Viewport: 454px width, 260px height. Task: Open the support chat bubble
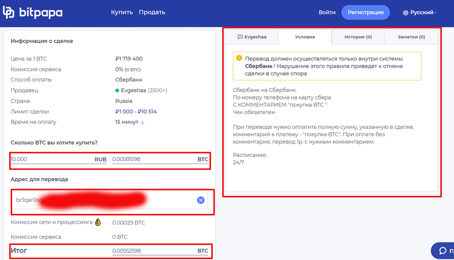[442, 250]
